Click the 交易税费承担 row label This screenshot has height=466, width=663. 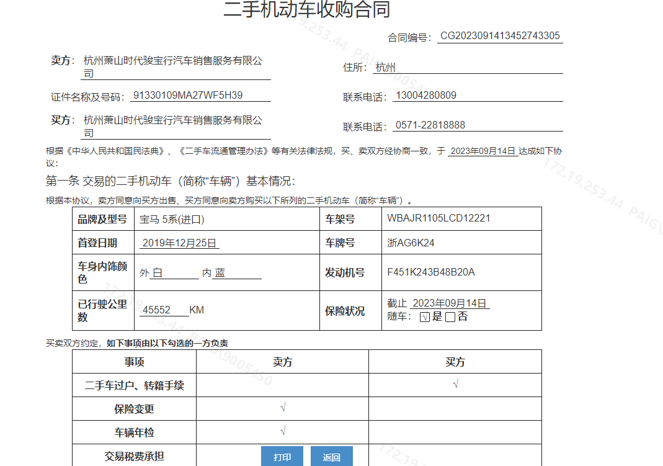(134, 456)
